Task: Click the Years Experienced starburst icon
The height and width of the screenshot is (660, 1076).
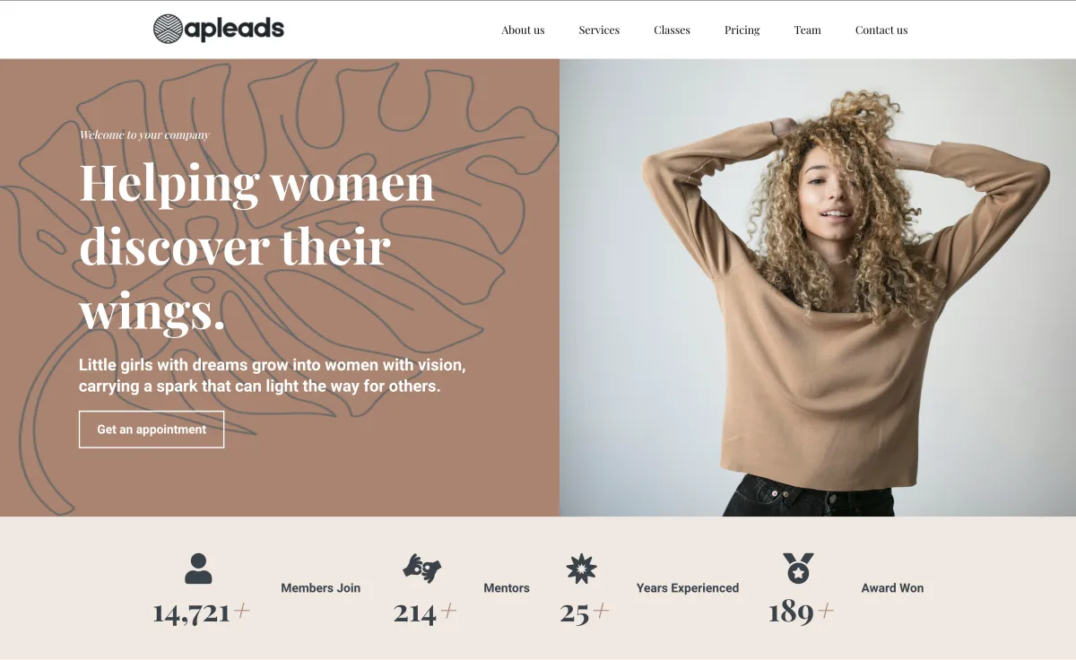Action: point(581,569)
